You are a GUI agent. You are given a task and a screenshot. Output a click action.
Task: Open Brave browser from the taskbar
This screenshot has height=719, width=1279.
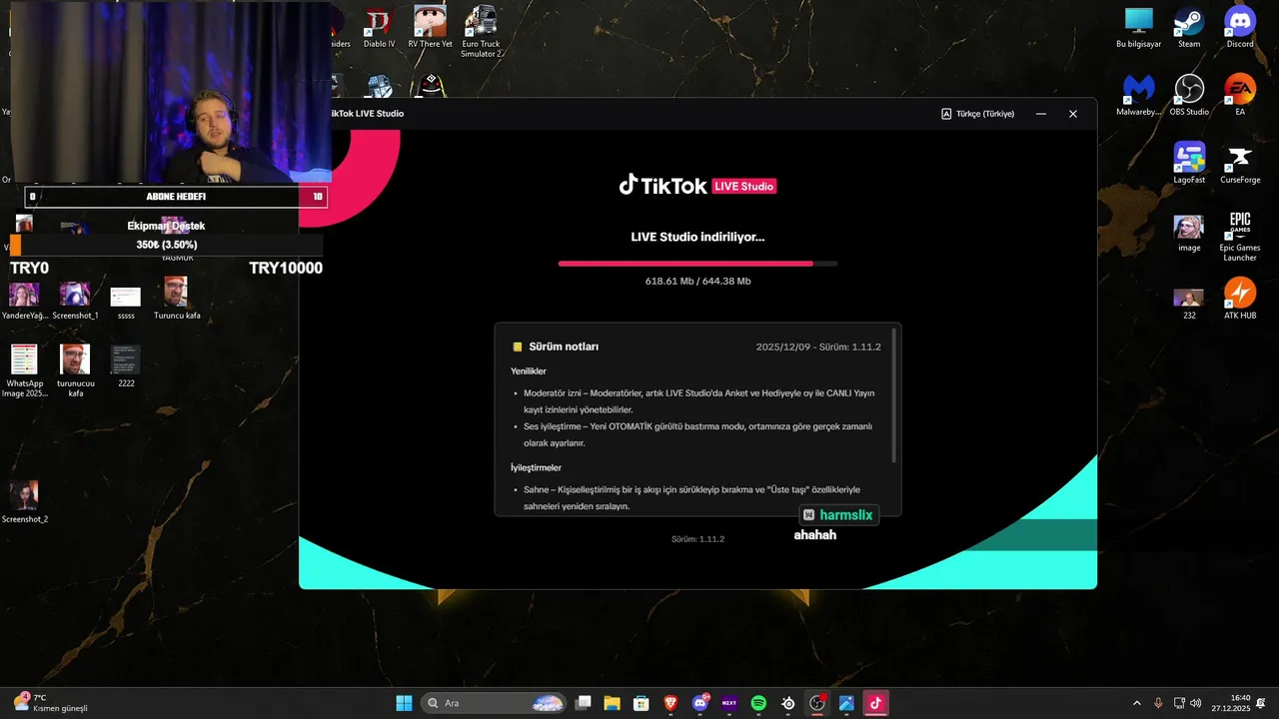pyautogui.click(x=670, y=703)
